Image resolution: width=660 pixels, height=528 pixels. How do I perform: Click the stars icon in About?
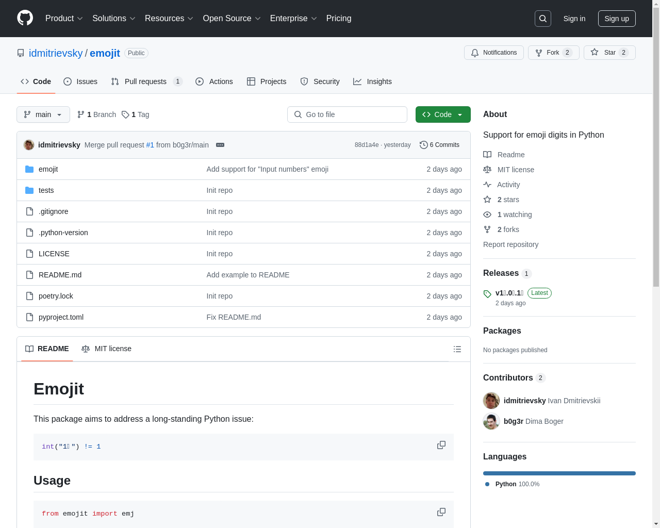click(487, 200)
